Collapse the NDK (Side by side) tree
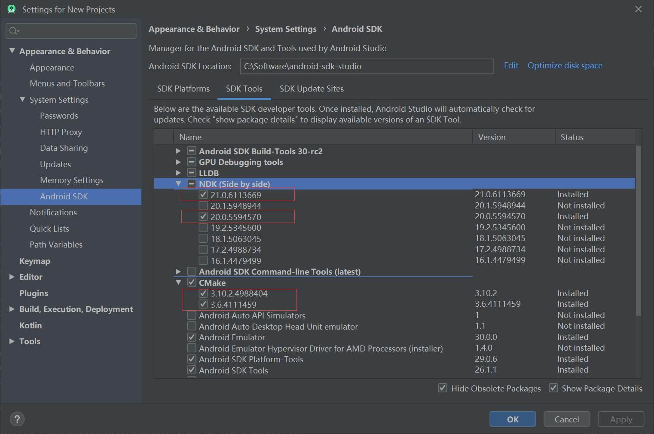This screenshot has width=654, height=434. coord(178,183)
